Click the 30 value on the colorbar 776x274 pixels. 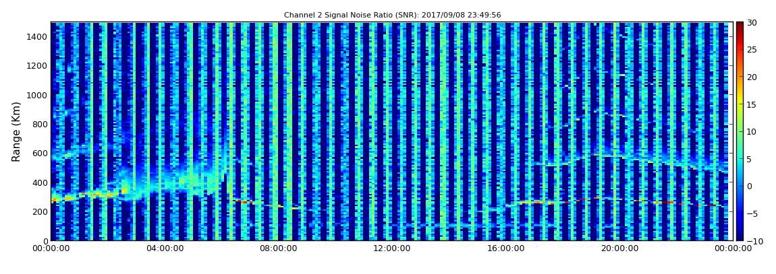click(752, 22)
